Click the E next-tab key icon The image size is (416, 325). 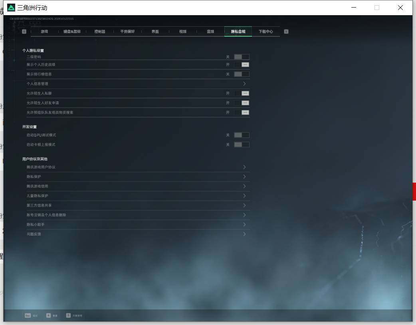[286, 32]
